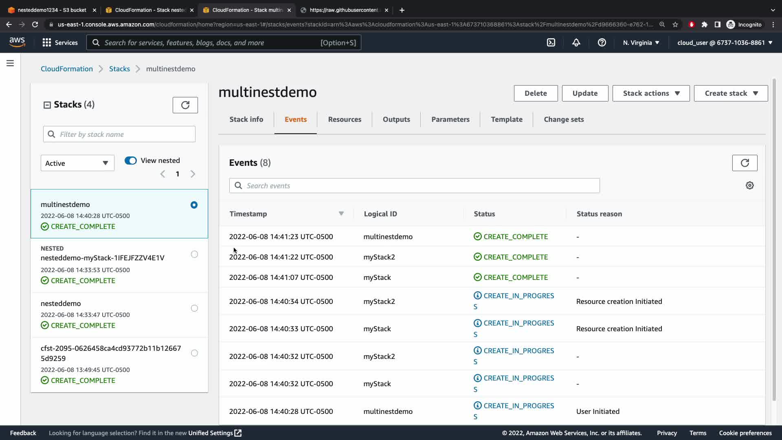This screenshot has height=440, width=782.
Task: Click the Delete stack button
Action: [536, 93]
